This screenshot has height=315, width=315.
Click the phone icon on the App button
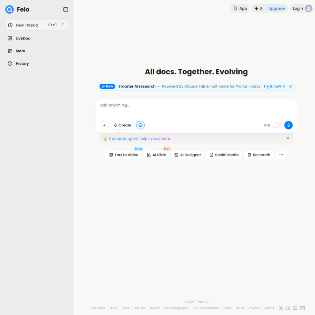coord(235,8)
